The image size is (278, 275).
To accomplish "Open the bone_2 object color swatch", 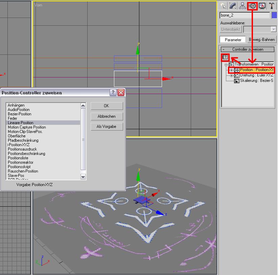I will coord(274,15).
